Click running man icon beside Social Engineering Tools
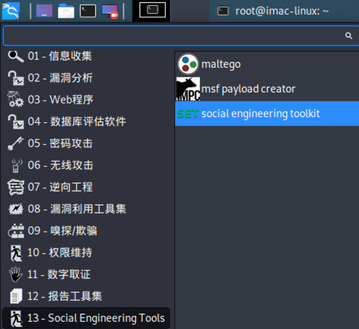The height and width of the screenshot is (329, 359). (16, 318)
